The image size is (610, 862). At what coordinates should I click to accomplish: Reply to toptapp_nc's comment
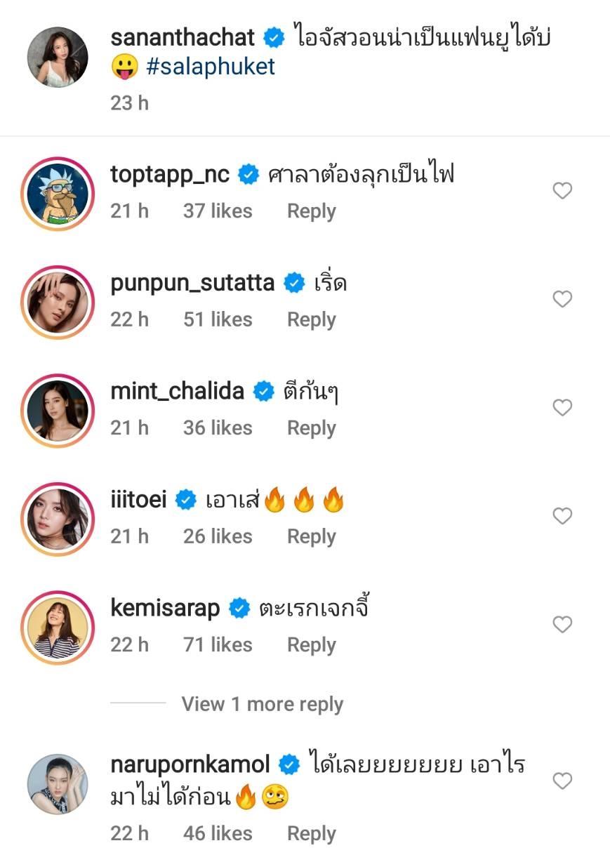[311, 211]
